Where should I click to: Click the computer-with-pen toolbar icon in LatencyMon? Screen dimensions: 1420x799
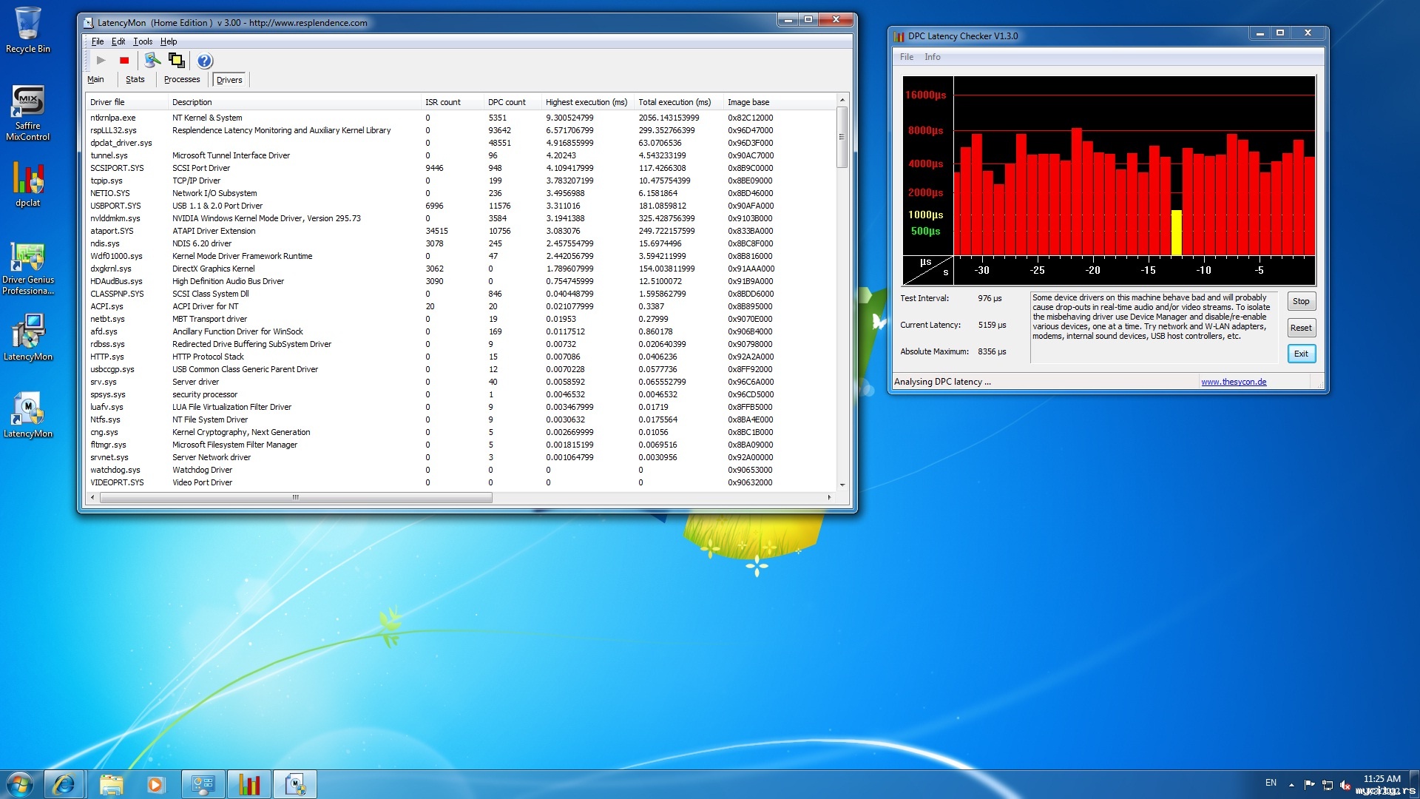[152, 60]
